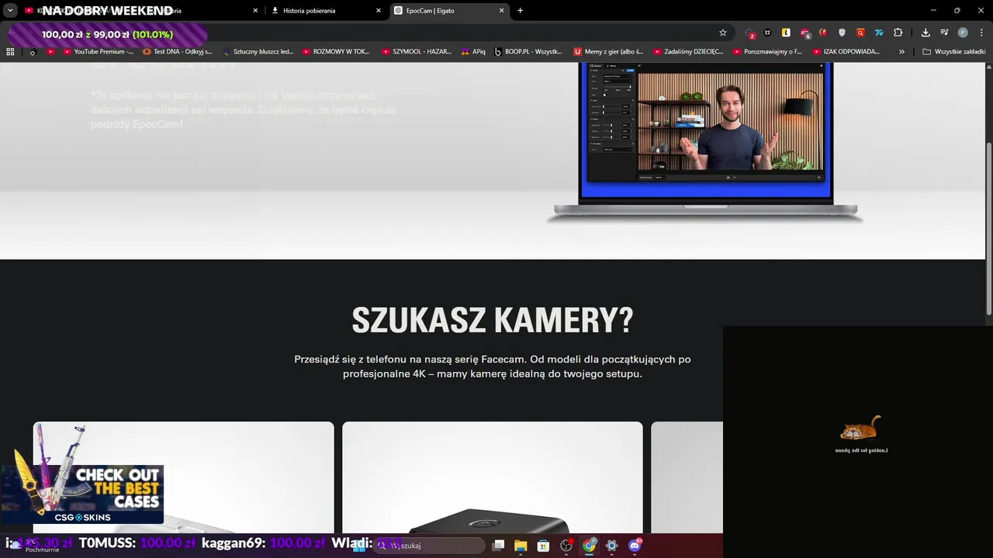
Task: Open Chrome downloads tray icon
Action: coord(926,33)
